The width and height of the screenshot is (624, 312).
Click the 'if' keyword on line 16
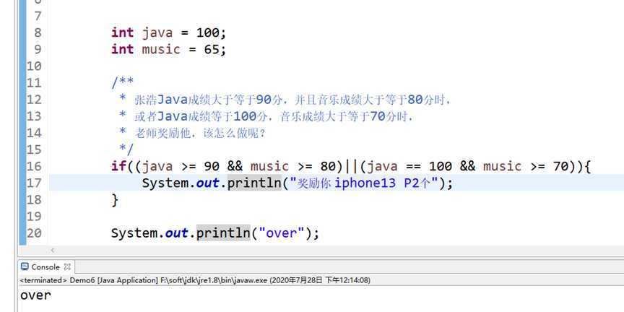(118, 166)
